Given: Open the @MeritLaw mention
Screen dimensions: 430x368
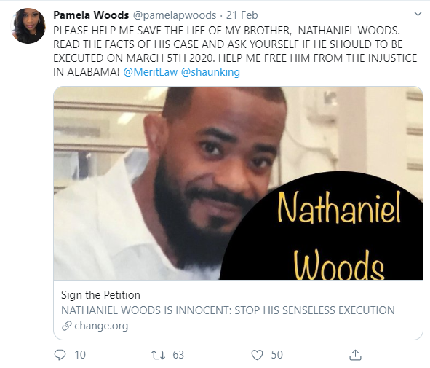Looking at the screenshot, I should pyautogui.click(x=151, y=72).
